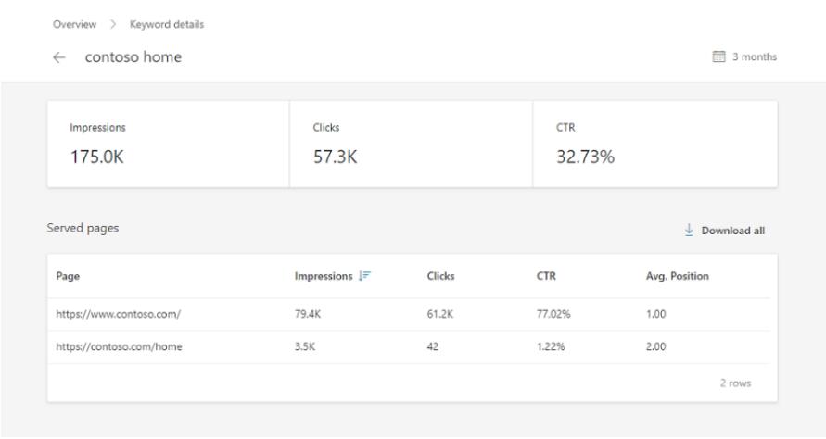The image size is (826, 439).
Task: Click the Download all button
Action: pyautogui.click(x=725, y=231)
